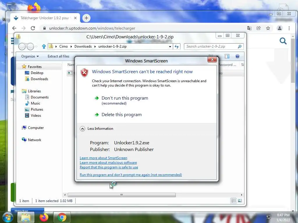Select Downloads under Favorites
Image resolution: width=298 pixels, height=223 pixels.
point(39,79)
